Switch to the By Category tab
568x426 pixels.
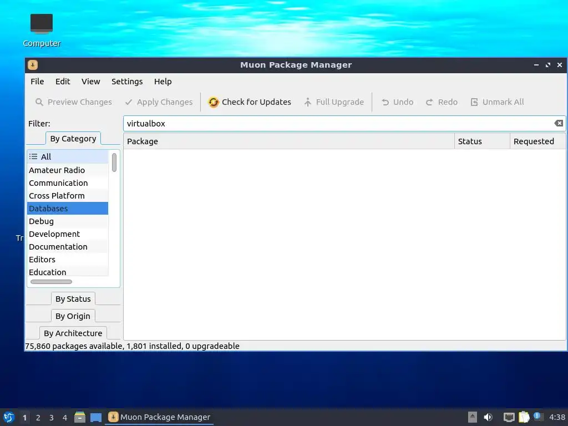pos(73,139)
